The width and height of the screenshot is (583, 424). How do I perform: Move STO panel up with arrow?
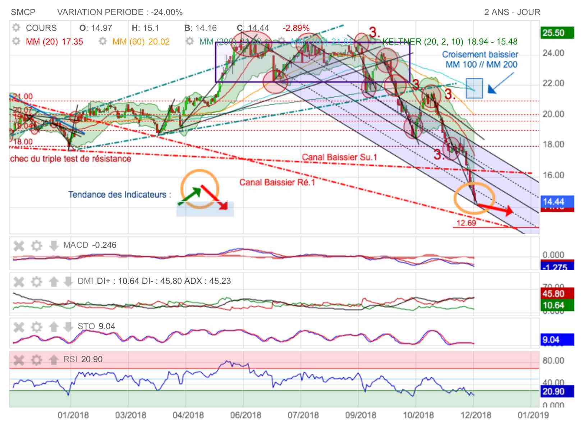(54, 327)
